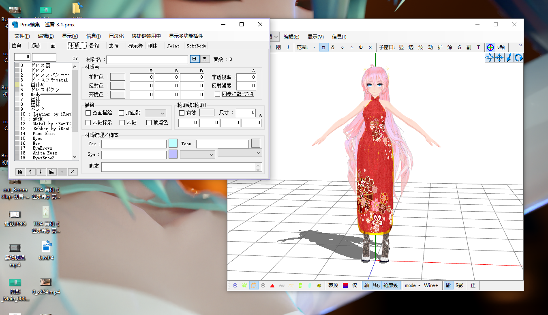Screen dimensions: 548x315
Task: Click the material list scrollbar down arrow
Action: click(75, 157)
